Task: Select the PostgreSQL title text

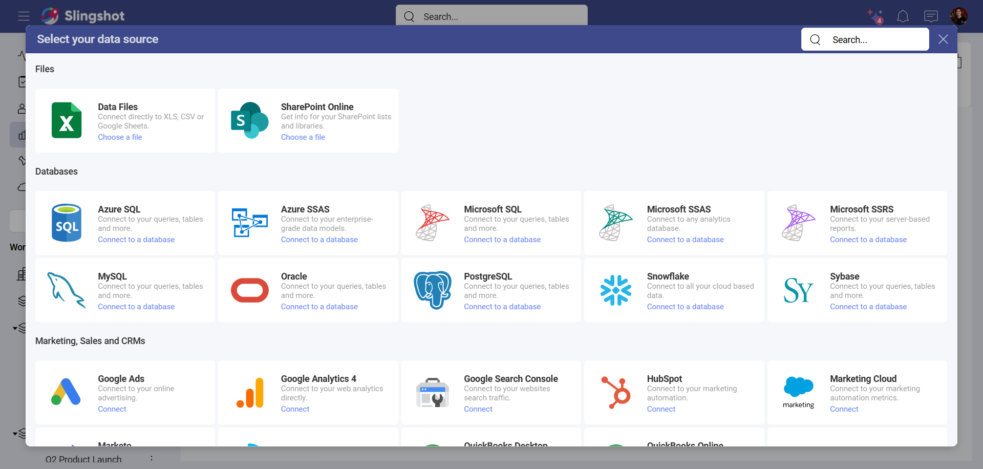Action: [x=488, y=276]
